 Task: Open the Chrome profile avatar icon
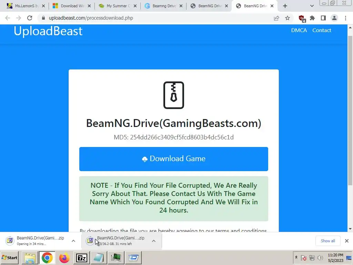pyautogui.click(x=334, y=18)
